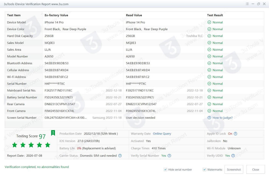Select Battery Life 0% replacement advised text
This screenshot has height=178, width=269.
pyautogui.click(x=96, y=148)
